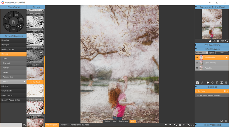Screen dimensions: 229x127
Task: Add a new effect layer with plus icon
Action: (208, 83)
